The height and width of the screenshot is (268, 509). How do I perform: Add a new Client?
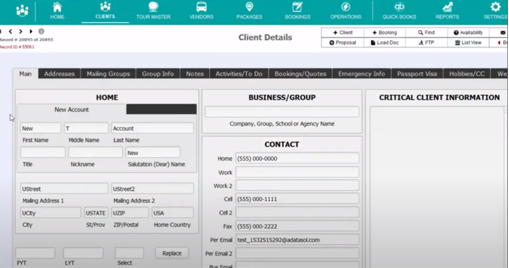click(343, 32)
